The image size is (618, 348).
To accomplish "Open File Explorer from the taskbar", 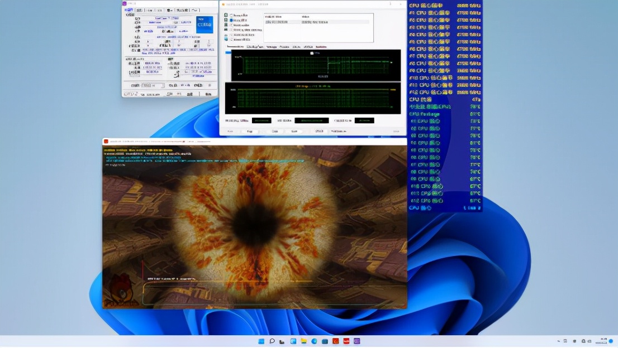I will pyautogui.click(x=303, y=341).
